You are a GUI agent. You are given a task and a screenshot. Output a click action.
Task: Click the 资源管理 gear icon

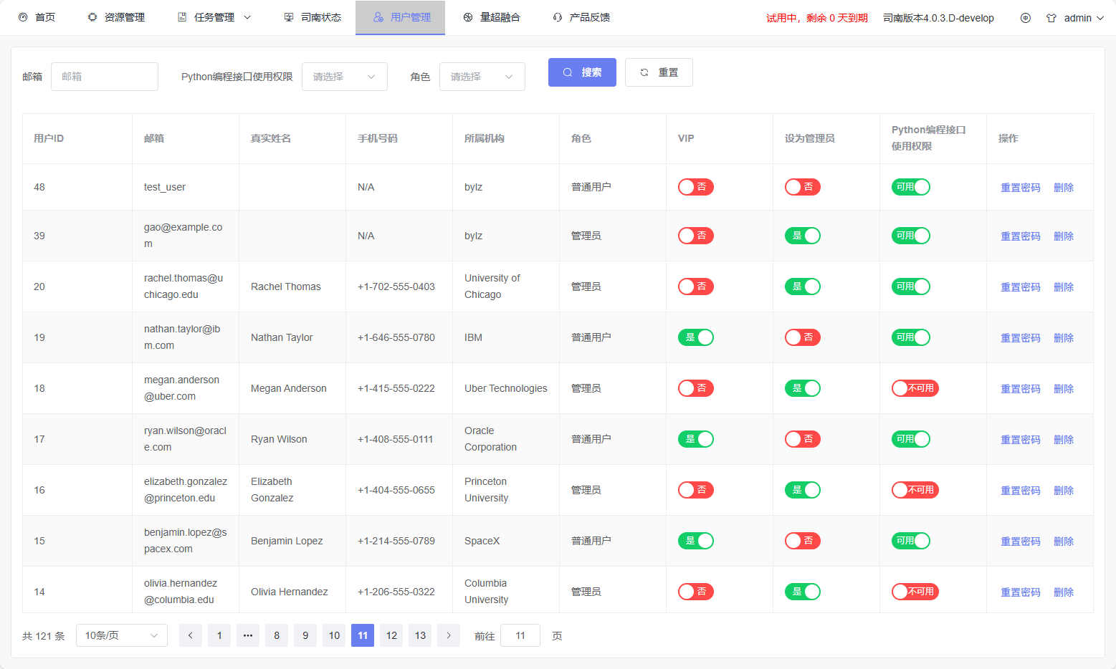(x=92, y=17)
